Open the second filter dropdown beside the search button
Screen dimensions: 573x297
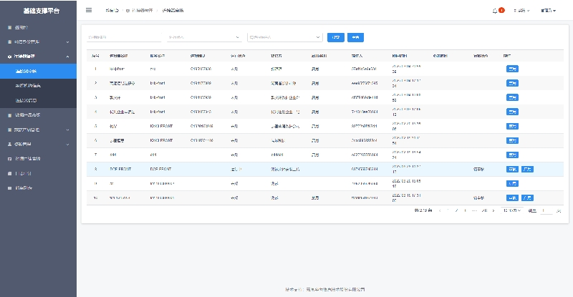(284, 37)
